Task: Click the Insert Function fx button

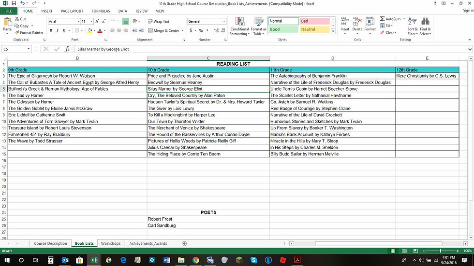Action: point(67,49)
